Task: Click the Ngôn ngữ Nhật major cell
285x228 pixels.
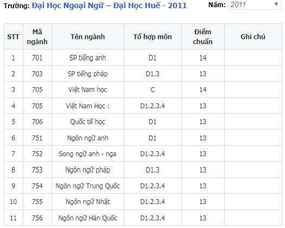Action: tap(88, 201)
